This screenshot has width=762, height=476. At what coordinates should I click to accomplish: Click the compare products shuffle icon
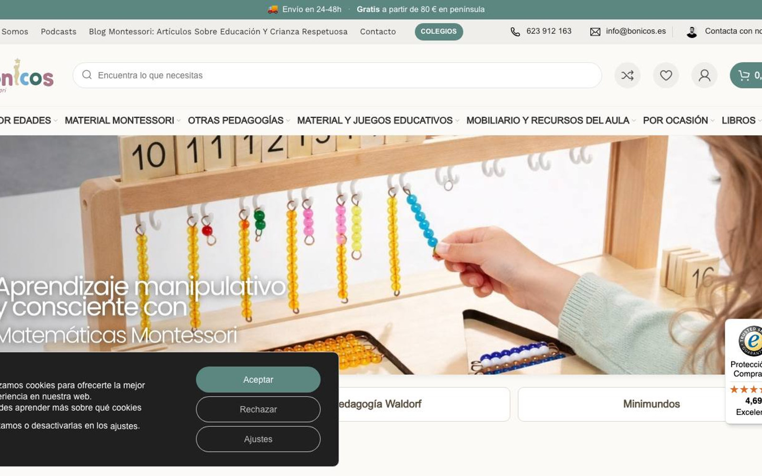[x=627, y=75]
